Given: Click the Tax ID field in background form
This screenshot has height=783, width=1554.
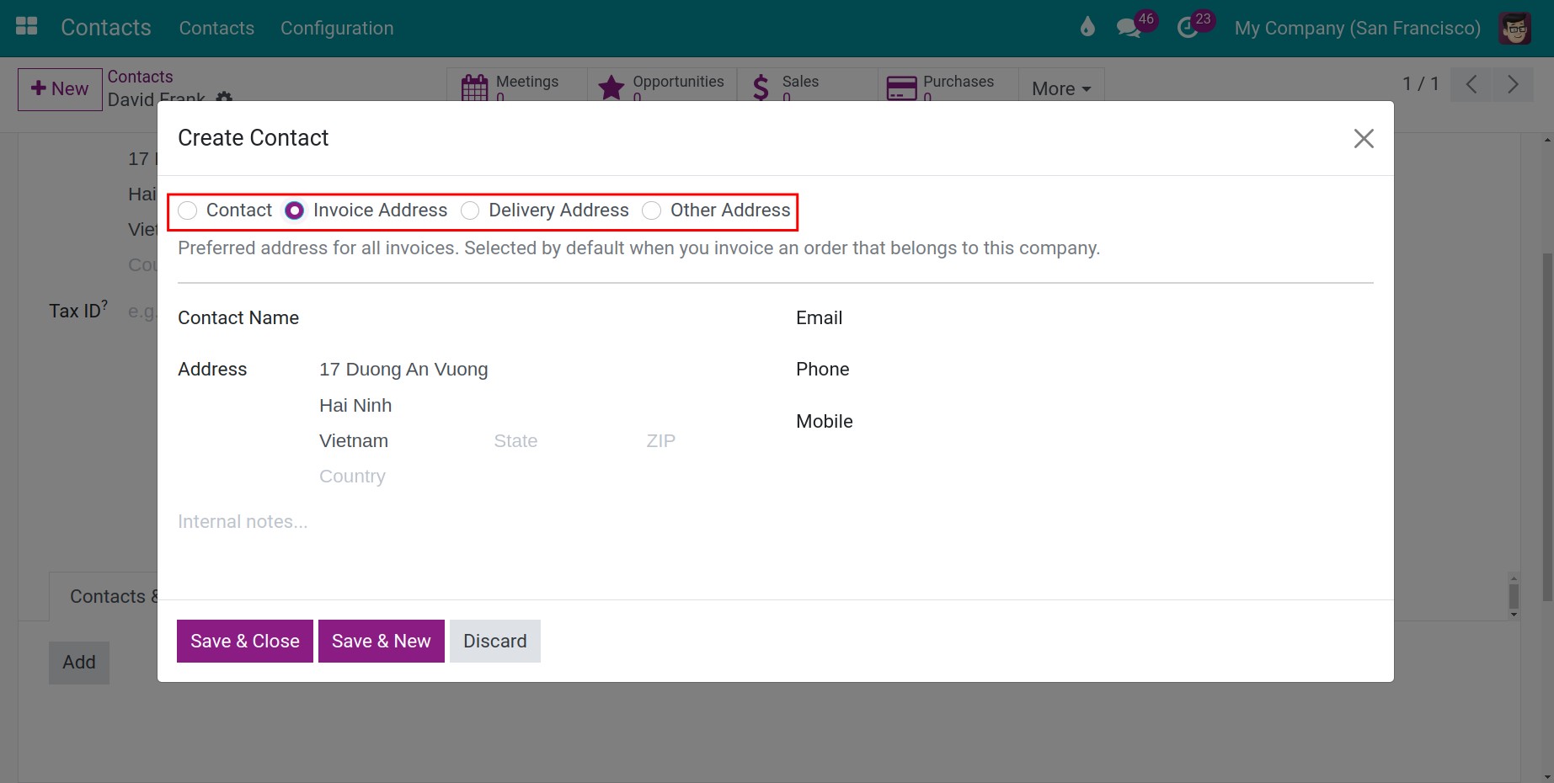Looking at the screenshot, I should tap(142, 312).
